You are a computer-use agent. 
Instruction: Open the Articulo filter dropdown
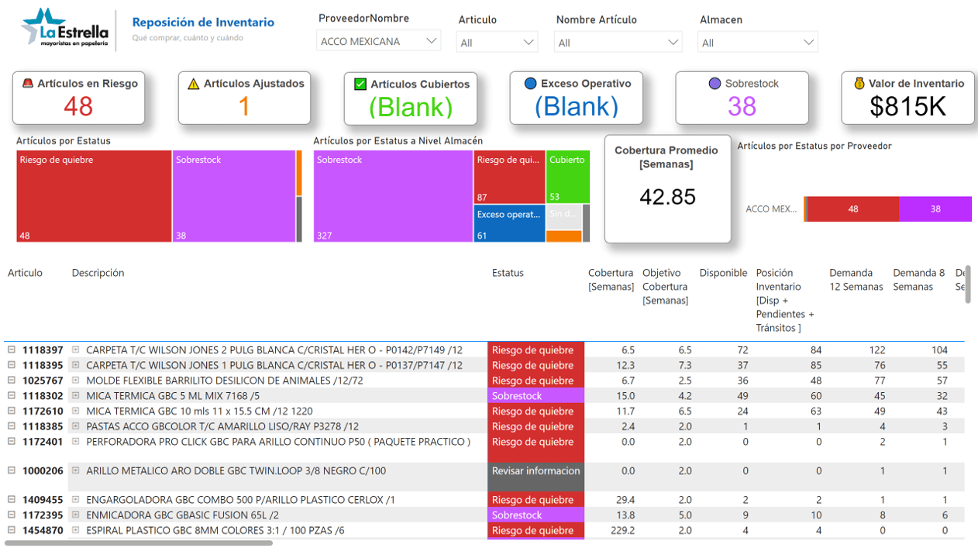click(497, 43)
